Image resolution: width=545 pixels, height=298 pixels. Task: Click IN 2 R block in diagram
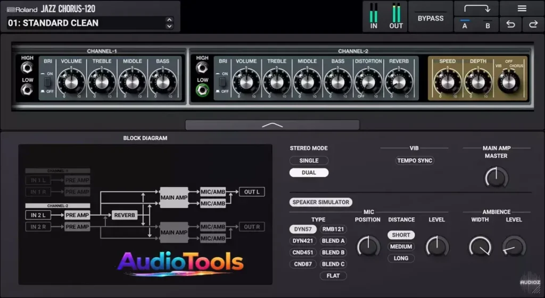click(38, 227)
